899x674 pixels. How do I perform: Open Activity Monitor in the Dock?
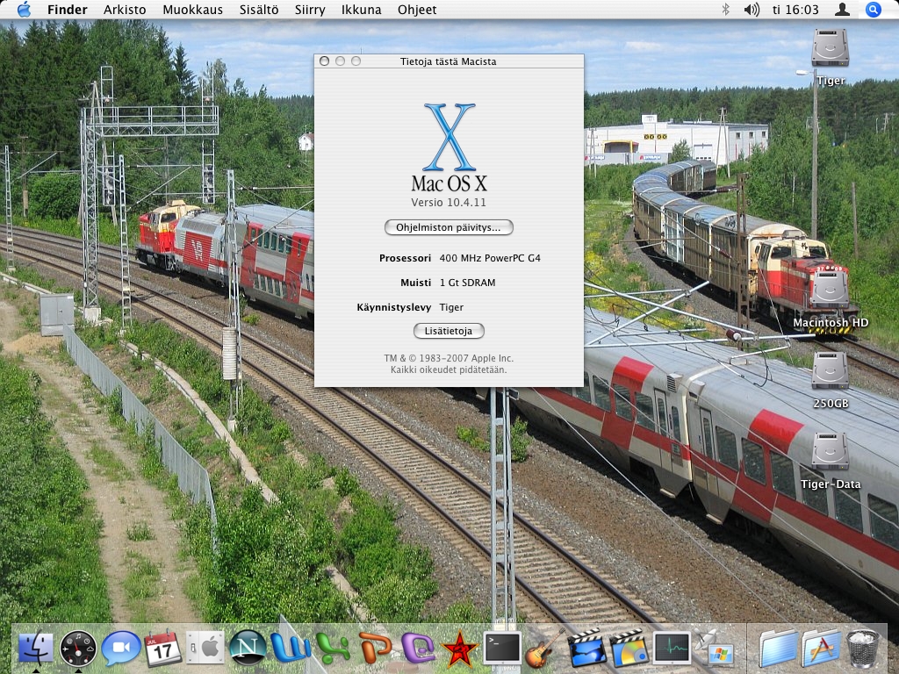[x=672, y=649]
